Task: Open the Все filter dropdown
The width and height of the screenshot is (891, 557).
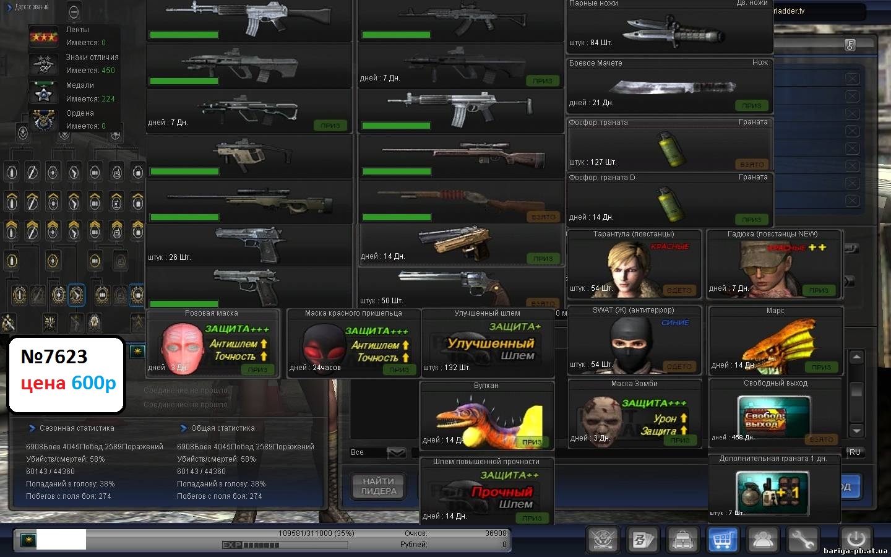Action: coord(397,452)
